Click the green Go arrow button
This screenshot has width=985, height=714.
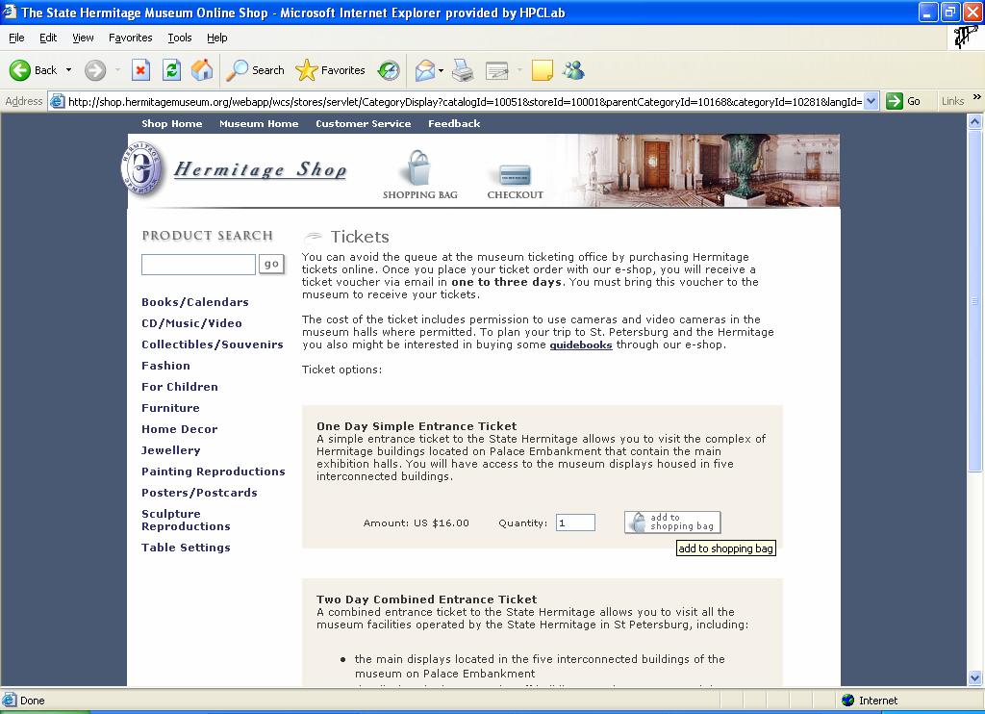894,101
